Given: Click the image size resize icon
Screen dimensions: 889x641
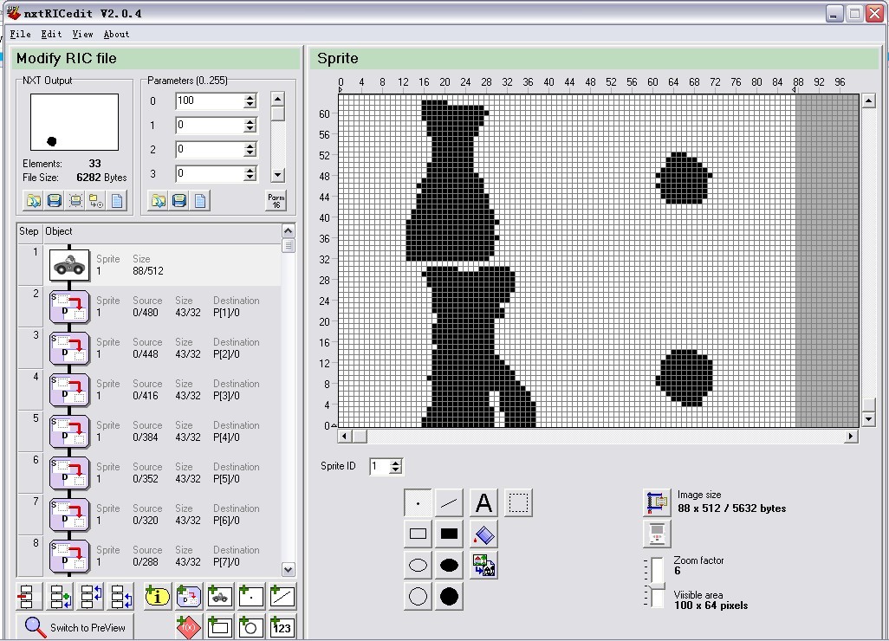Looking at the screenshot, I should tap(657, 502).
